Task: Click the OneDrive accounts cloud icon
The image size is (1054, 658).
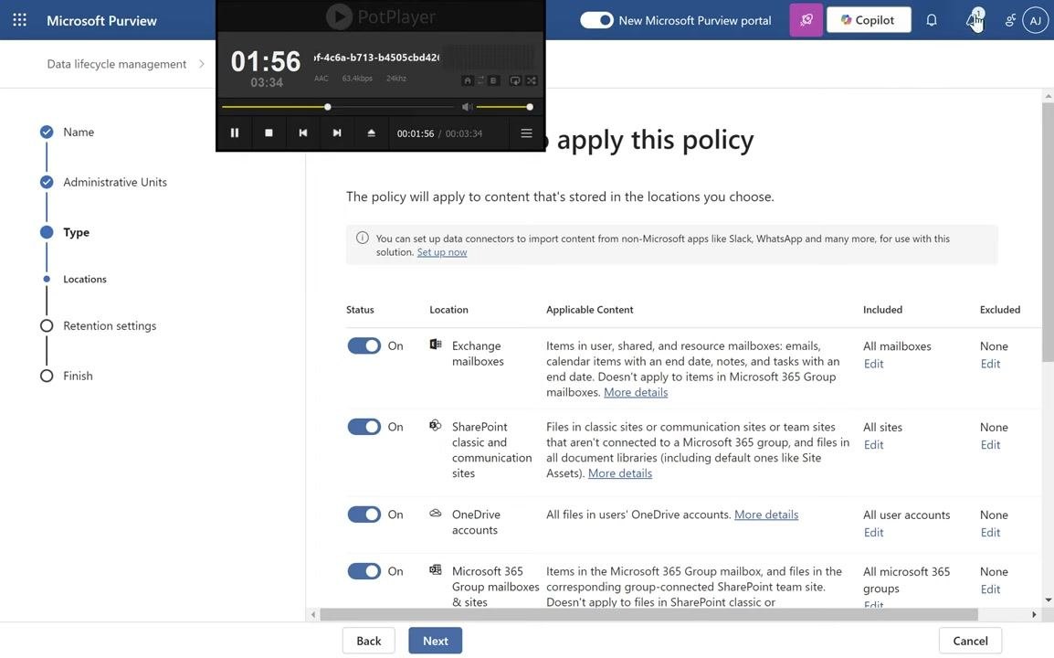Action: (436, 514)
